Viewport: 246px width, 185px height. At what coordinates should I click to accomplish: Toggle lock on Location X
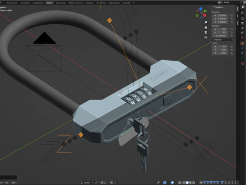pyautogui.click(x=232, y=15)
